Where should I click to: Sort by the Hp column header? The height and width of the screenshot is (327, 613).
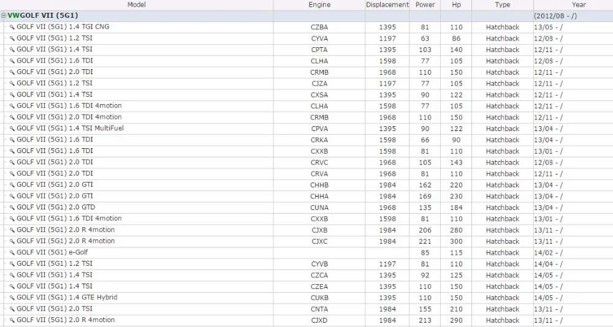pyautogui.click(x=456, y=5)
